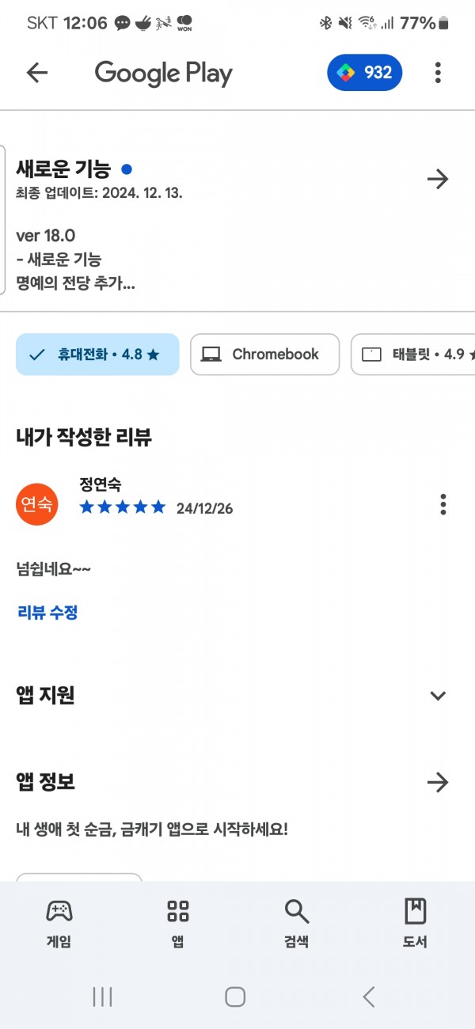Expand the 앱 지원 section chevron
Screen dimensions: 475x1029
click(x=438, y=696)
